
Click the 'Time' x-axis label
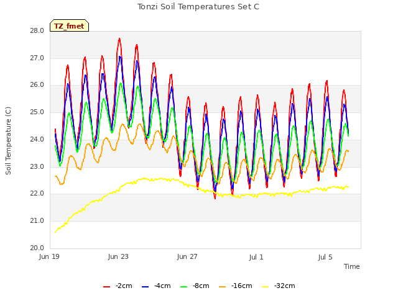(x=352, y=266)
